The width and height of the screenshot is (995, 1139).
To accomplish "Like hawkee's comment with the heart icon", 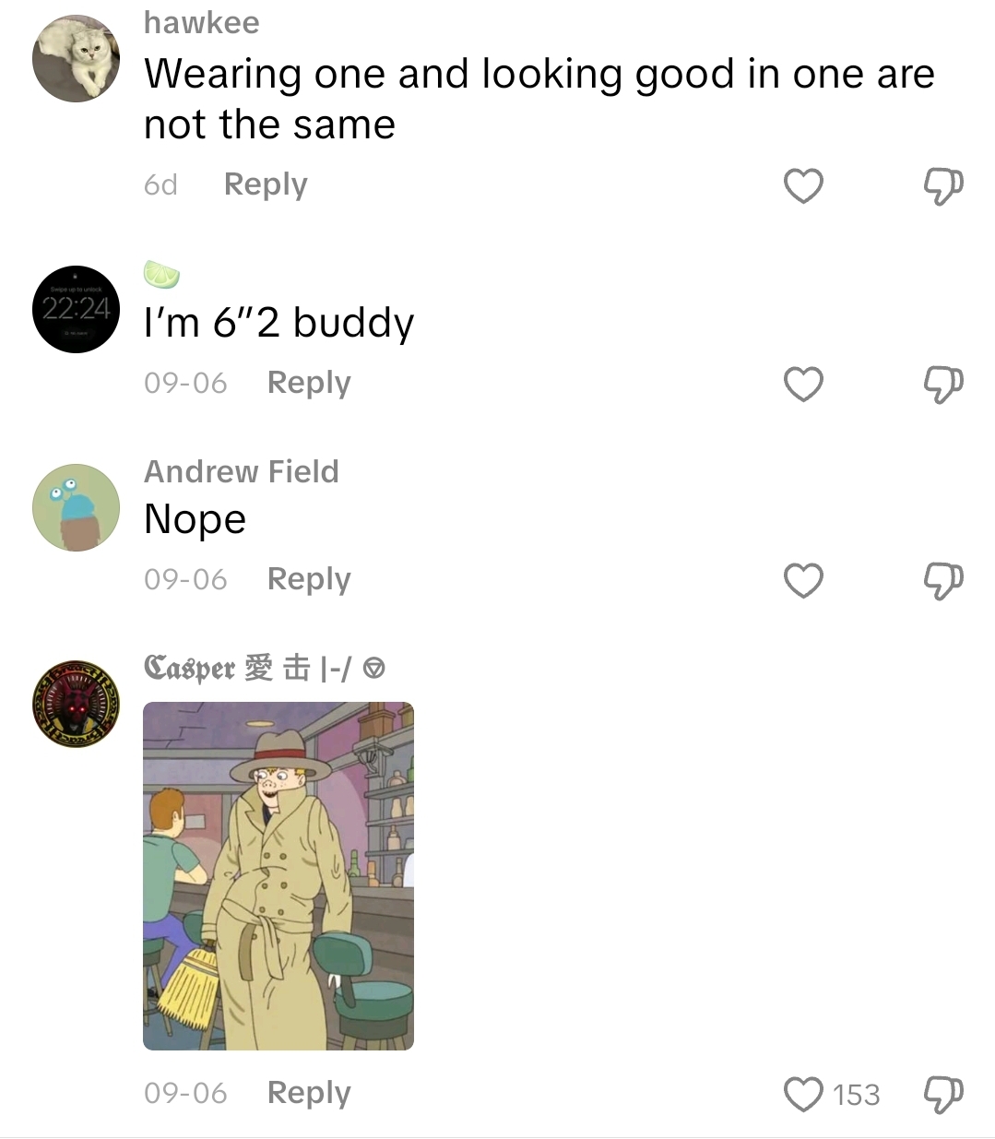I will tap(803, 186).
